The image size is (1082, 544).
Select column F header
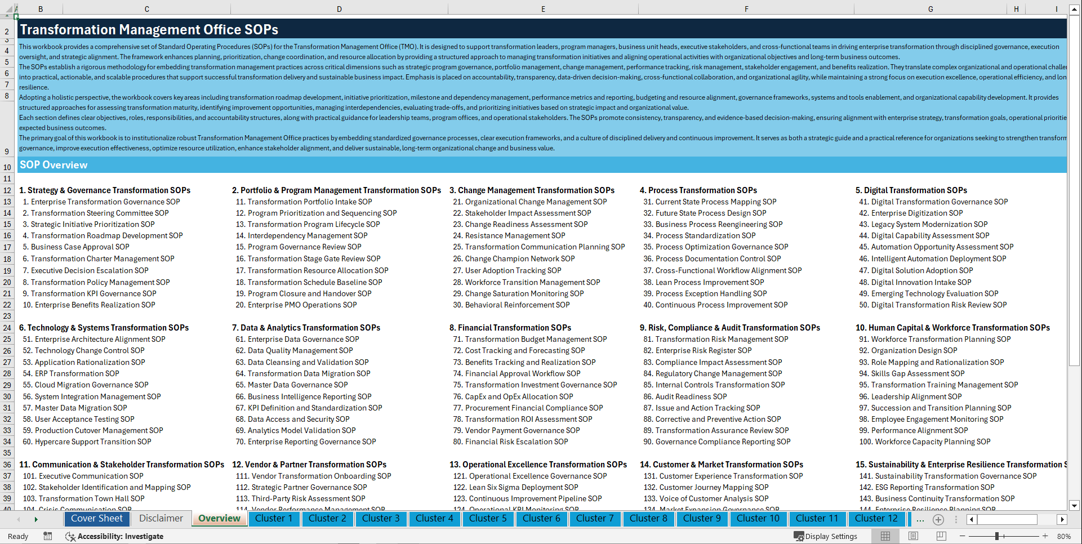pyautogui.click(x=746, y=9)
